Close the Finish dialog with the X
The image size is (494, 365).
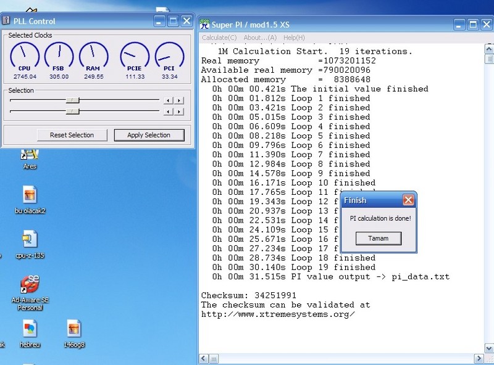[x=408, y=200]
